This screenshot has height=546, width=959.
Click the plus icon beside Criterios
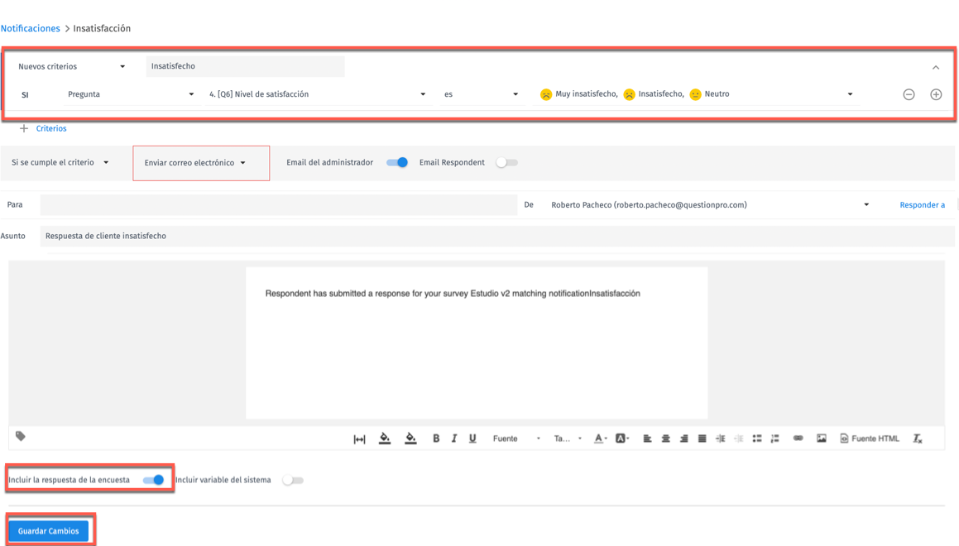(x=24, y=128)
